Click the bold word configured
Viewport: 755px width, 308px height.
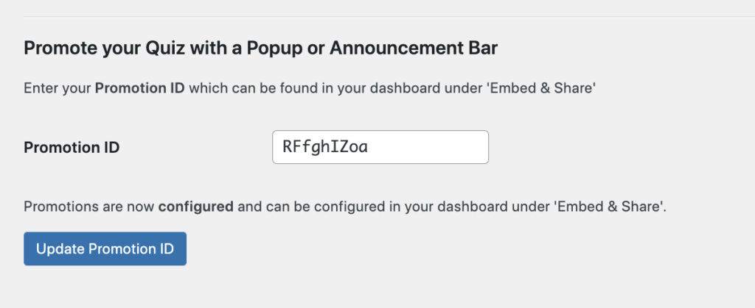point(196,207)
